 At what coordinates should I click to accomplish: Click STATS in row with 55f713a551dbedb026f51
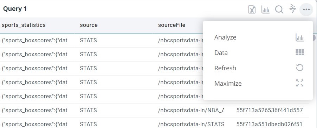coord(88,124)
